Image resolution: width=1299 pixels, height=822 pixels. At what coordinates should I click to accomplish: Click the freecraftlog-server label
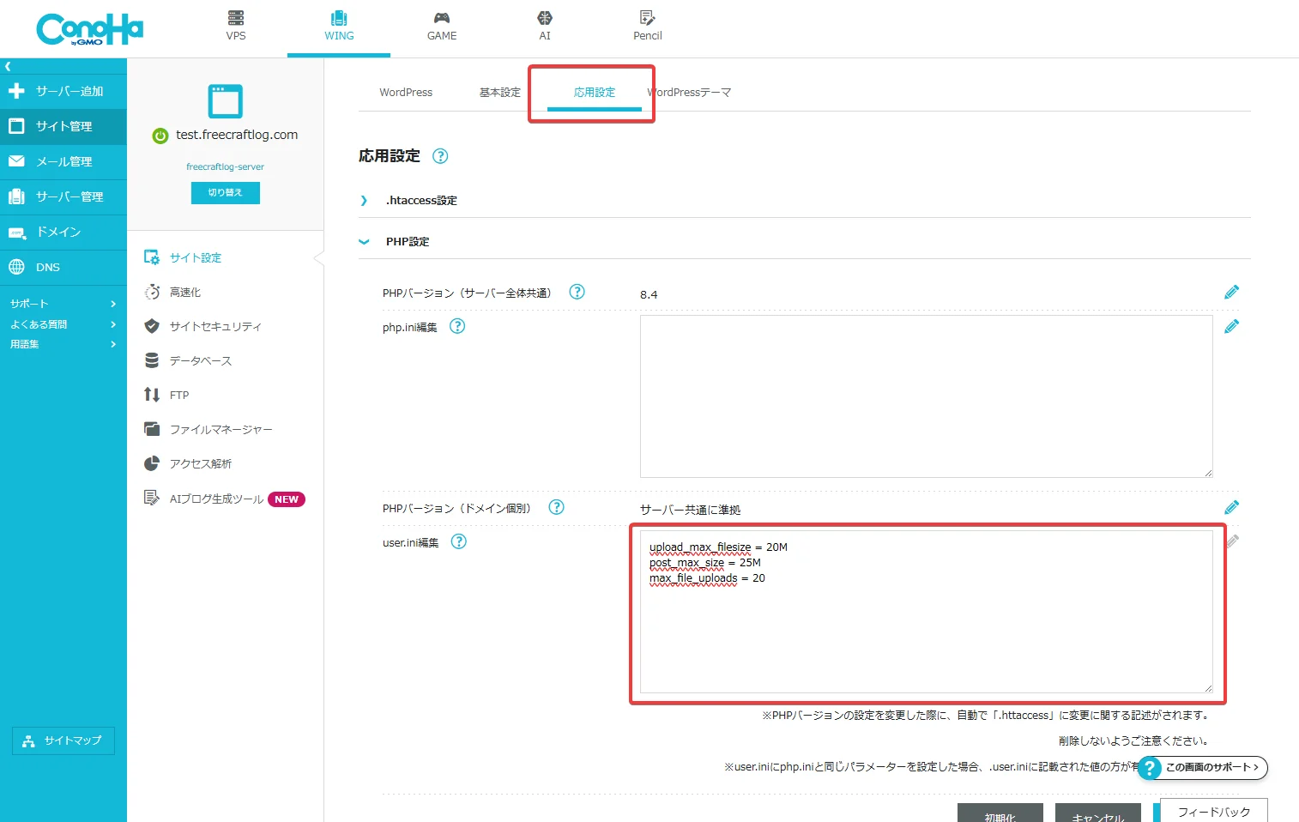226,167
